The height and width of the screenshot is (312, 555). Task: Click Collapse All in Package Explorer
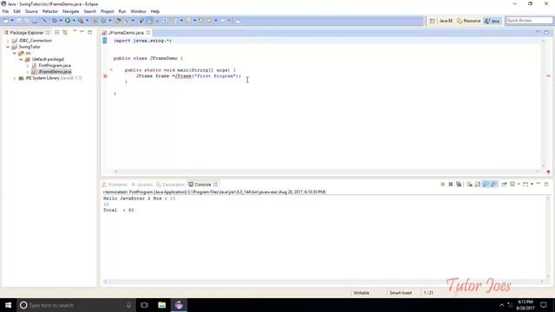tap(57, 32)
